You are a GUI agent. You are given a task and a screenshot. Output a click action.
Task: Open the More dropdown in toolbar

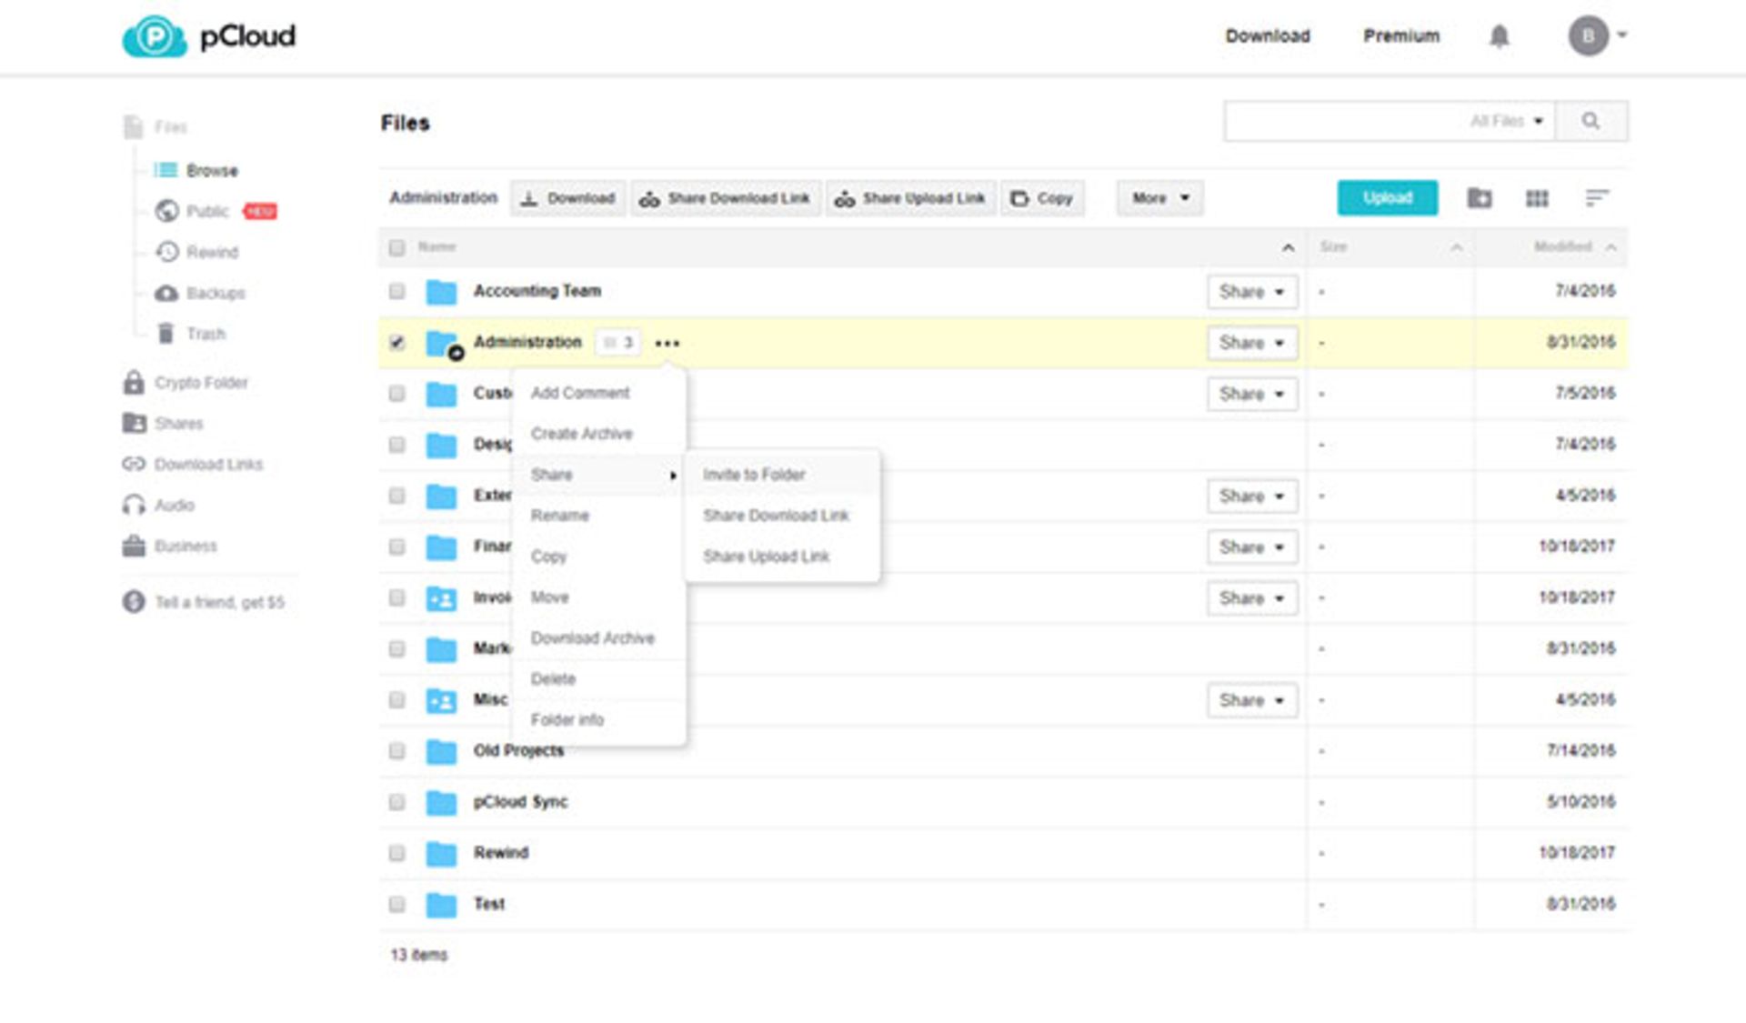click(x=1159, y=198)
